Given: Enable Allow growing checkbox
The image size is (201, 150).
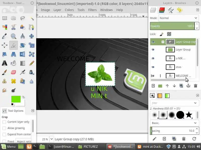Looking at the screenshot, I should 4,128.
